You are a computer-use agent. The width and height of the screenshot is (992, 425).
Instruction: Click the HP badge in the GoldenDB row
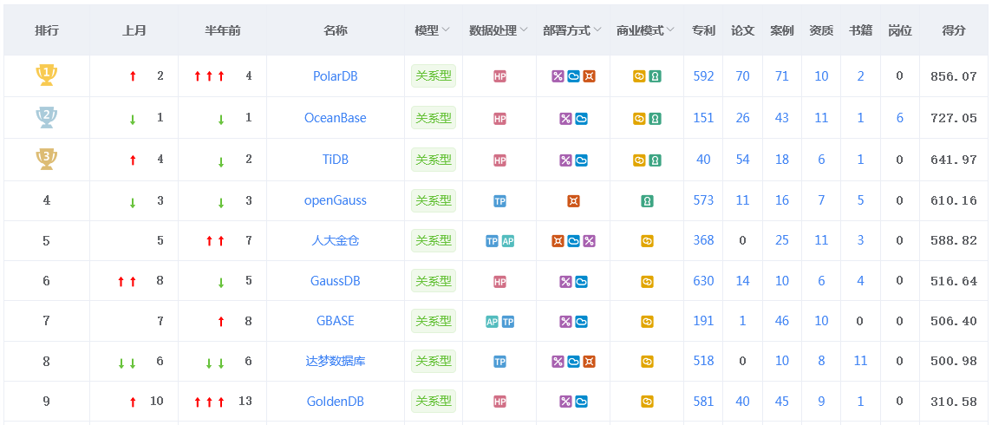pos(499,402)
